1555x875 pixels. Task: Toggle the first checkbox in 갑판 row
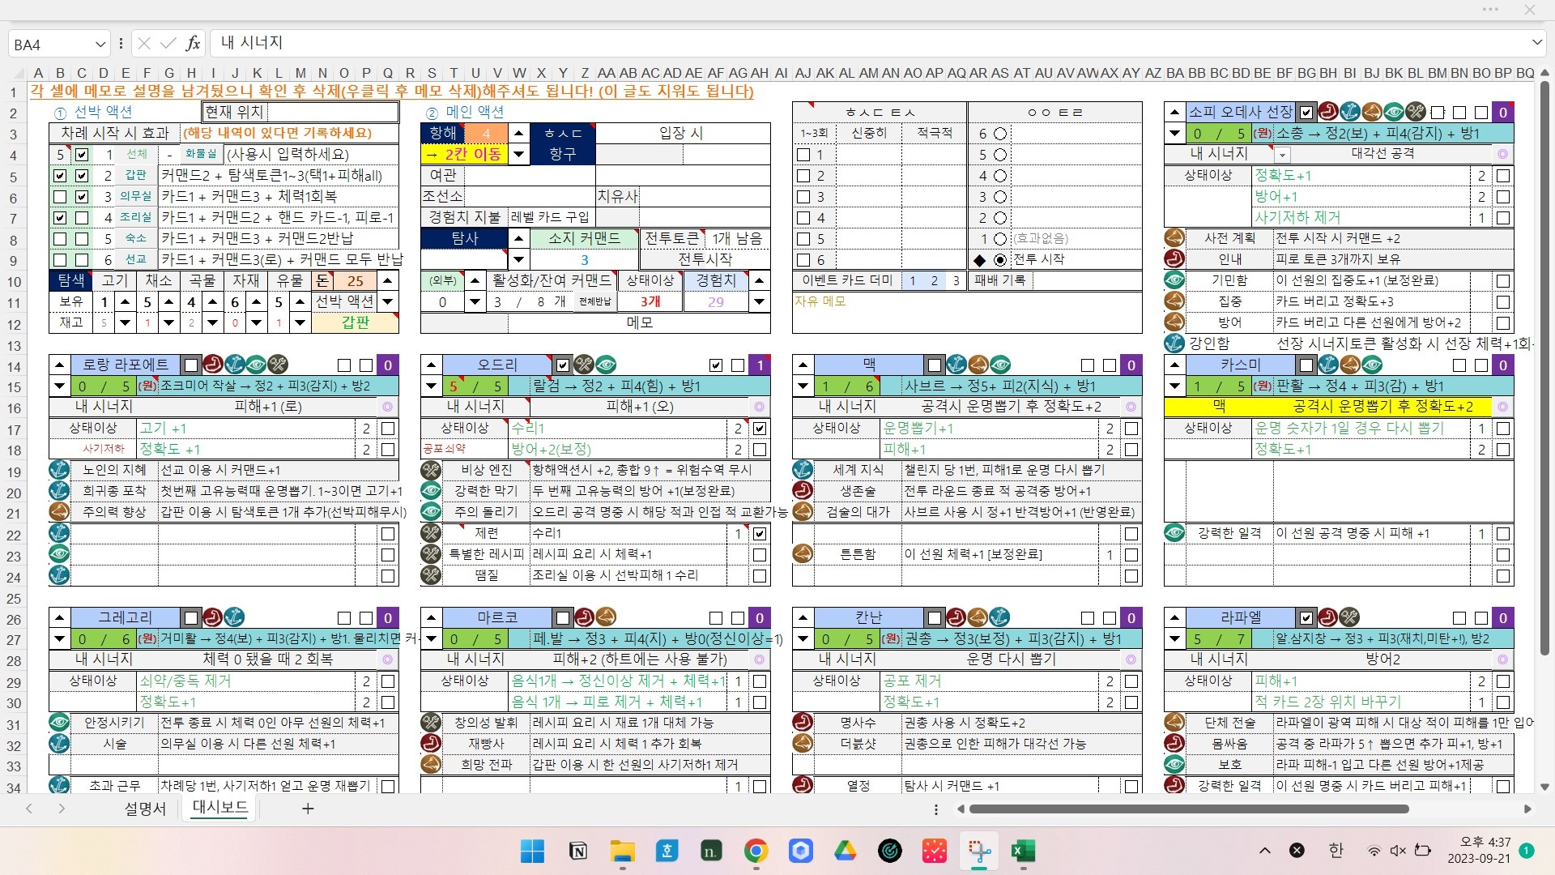tap(60, 175)
